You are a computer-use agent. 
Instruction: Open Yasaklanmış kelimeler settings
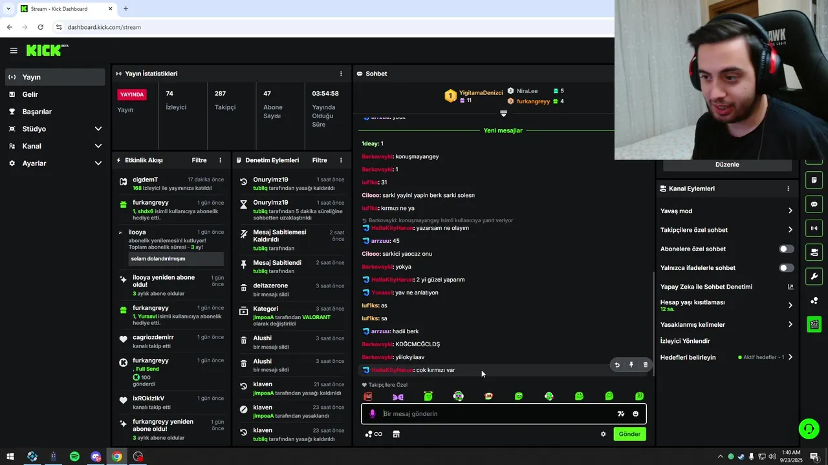(x=726, y=325)
